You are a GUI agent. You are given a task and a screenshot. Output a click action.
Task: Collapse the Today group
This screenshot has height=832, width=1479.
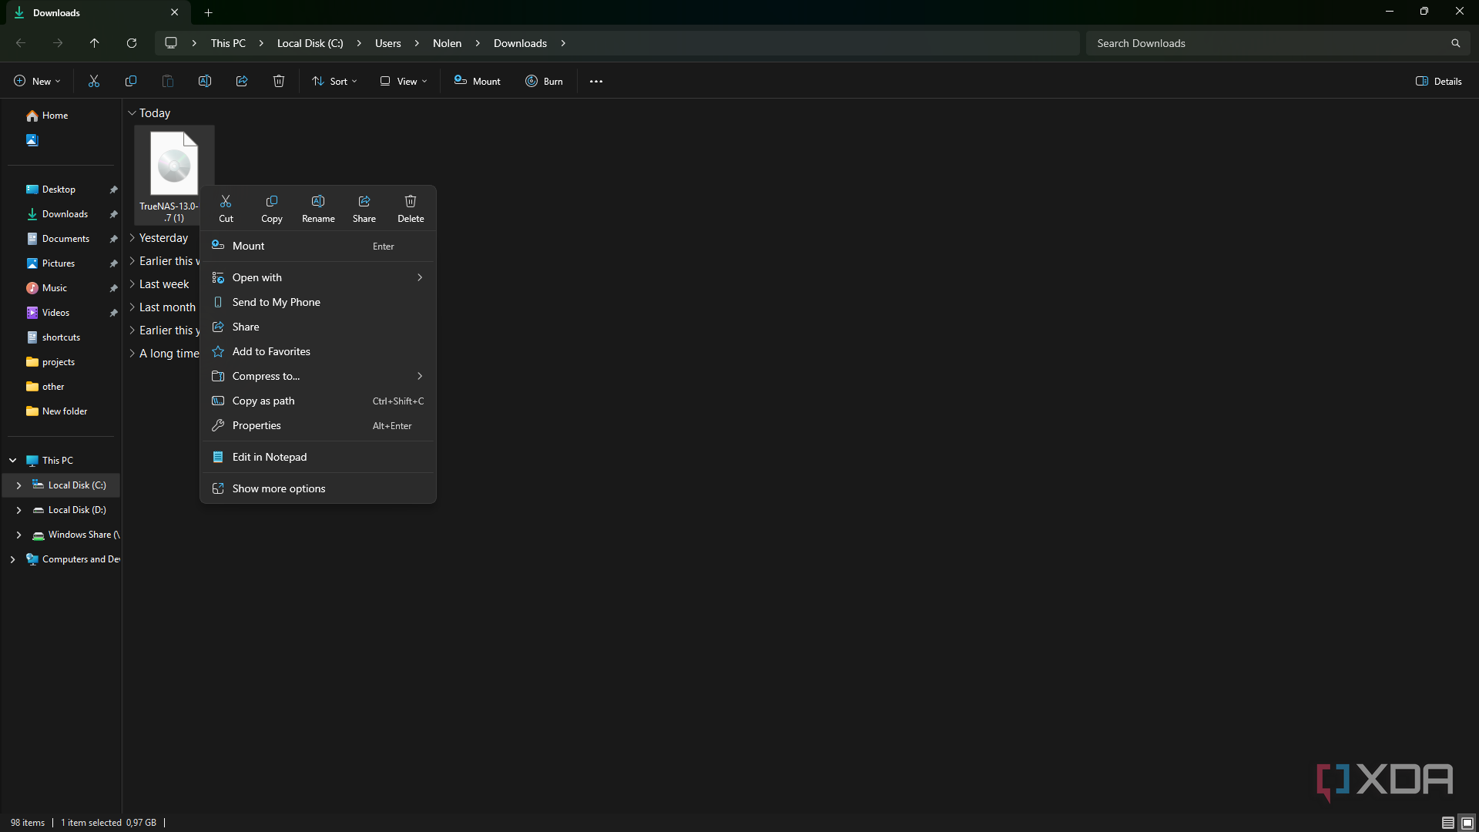point(132,113)
